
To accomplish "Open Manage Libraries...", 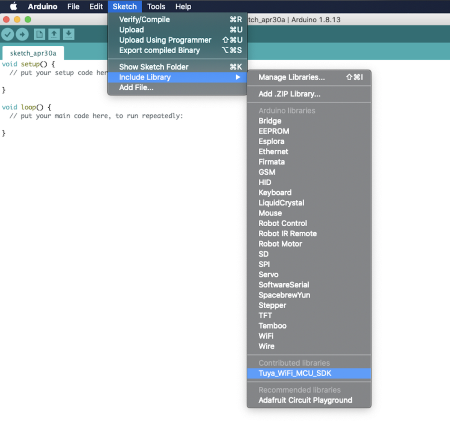I will pyautogui.click(x=309, y=77).
